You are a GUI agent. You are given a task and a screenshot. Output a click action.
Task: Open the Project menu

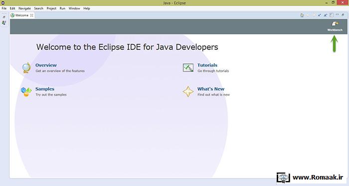51,8
